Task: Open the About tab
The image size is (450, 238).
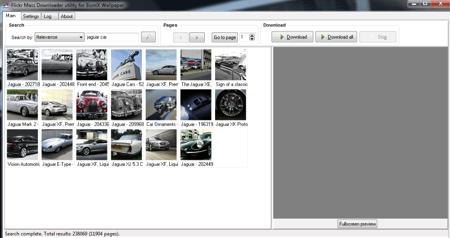Action: [67, 16]
